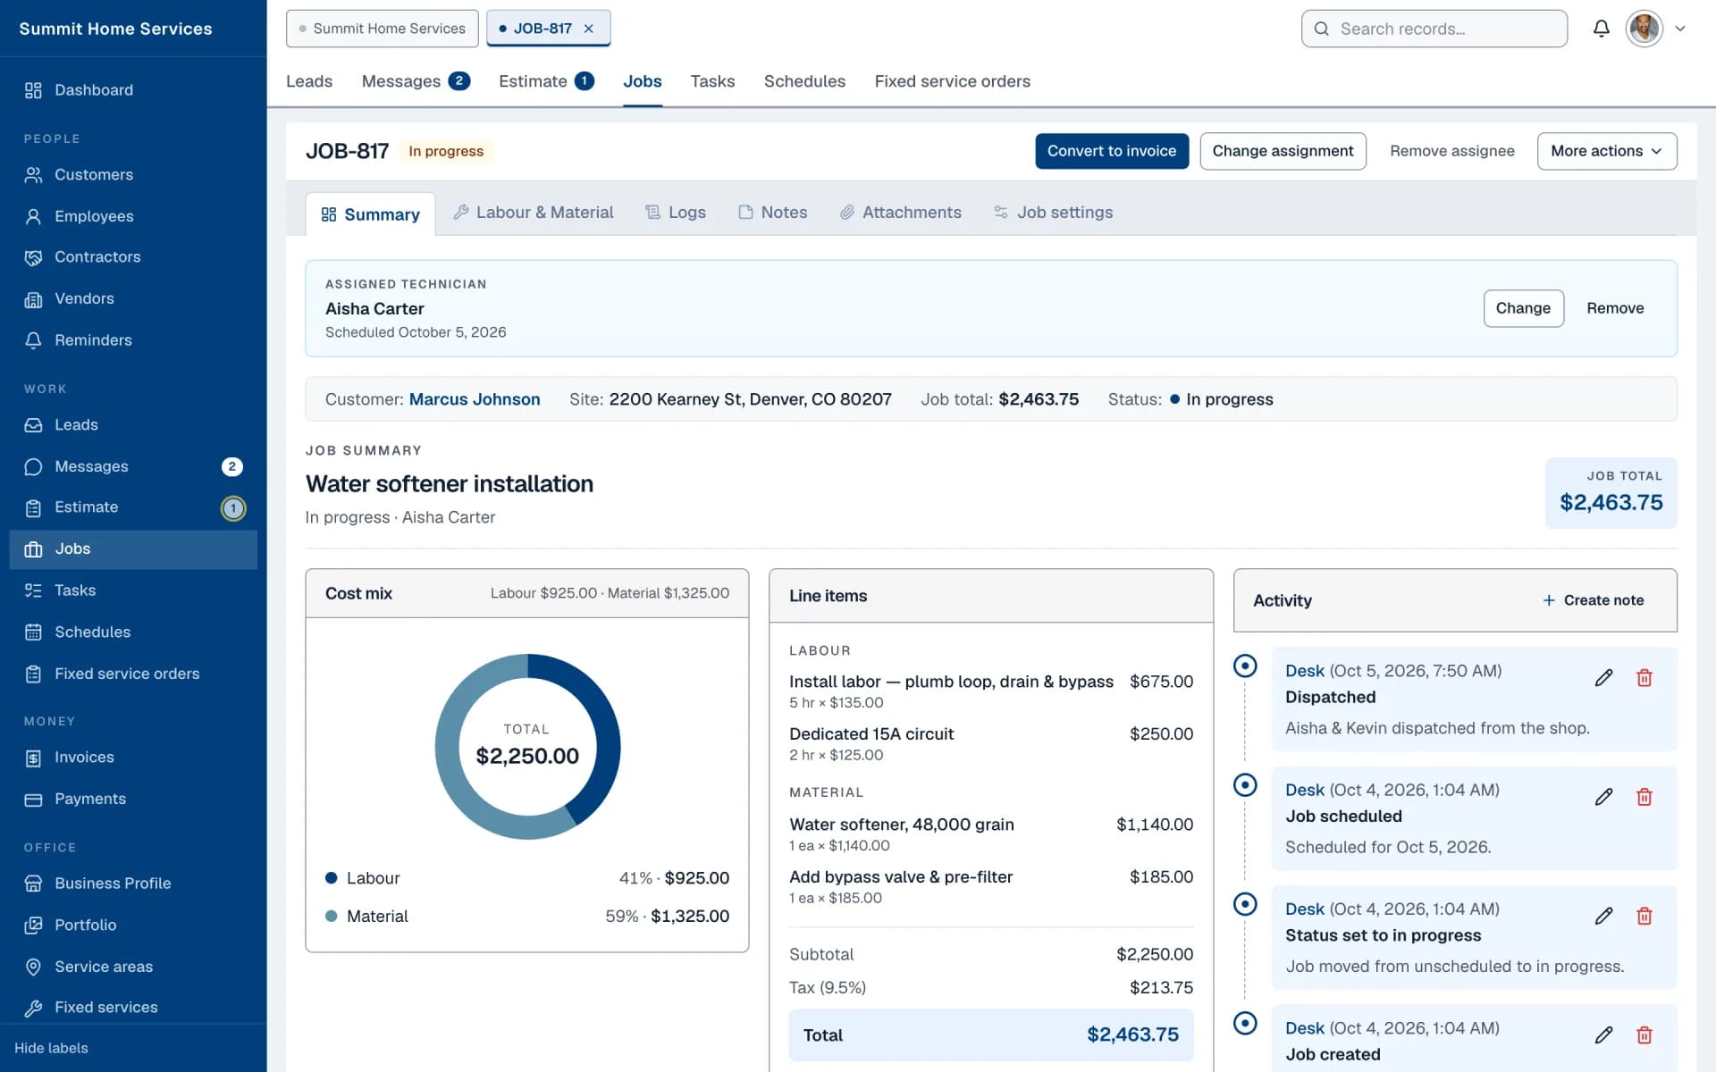Delete the Dispatched activity note
This screenshot has height=1072, width=1716.
click(1644, 678)
